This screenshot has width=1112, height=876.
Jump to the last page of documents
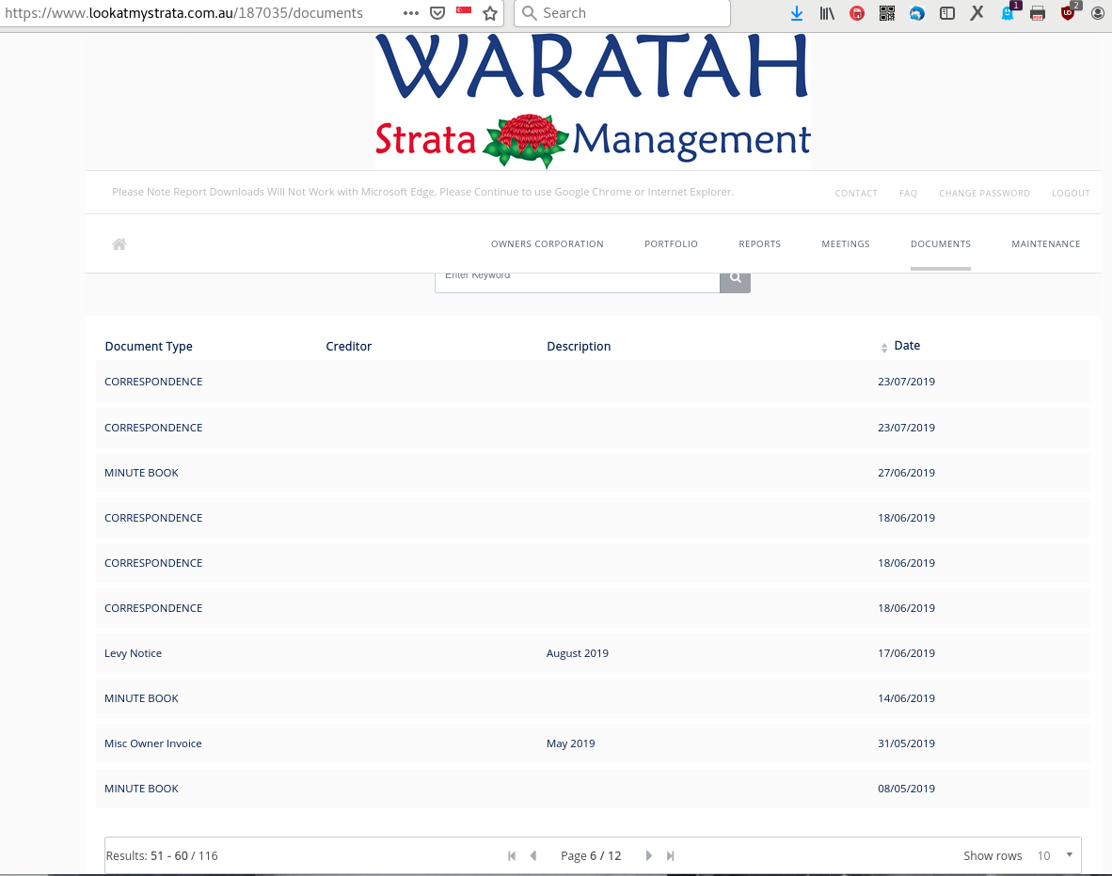(x=671, y=855)
